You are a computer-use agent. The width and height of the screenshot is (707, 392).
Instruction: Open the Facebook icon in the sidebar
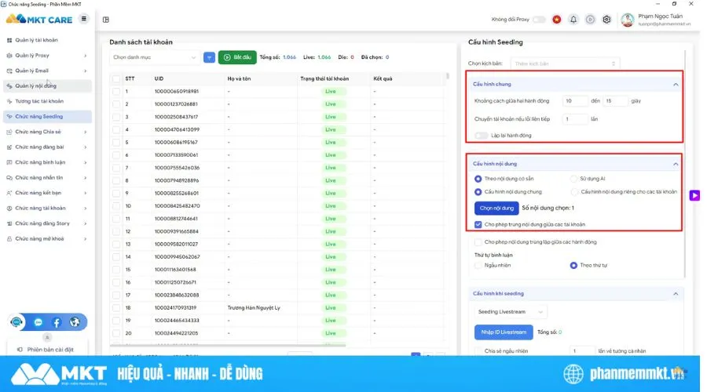tap(57, 322)
